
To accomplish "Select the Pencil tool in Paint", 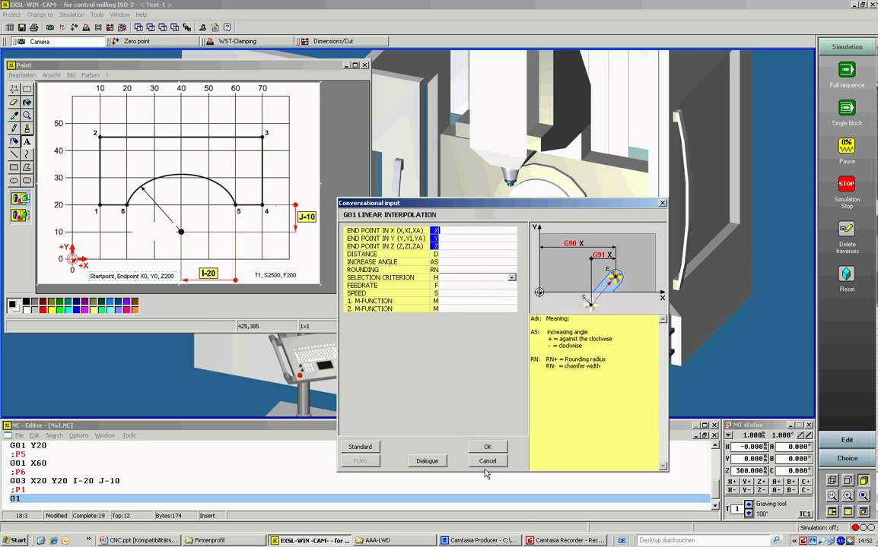I will coord(14,128).
